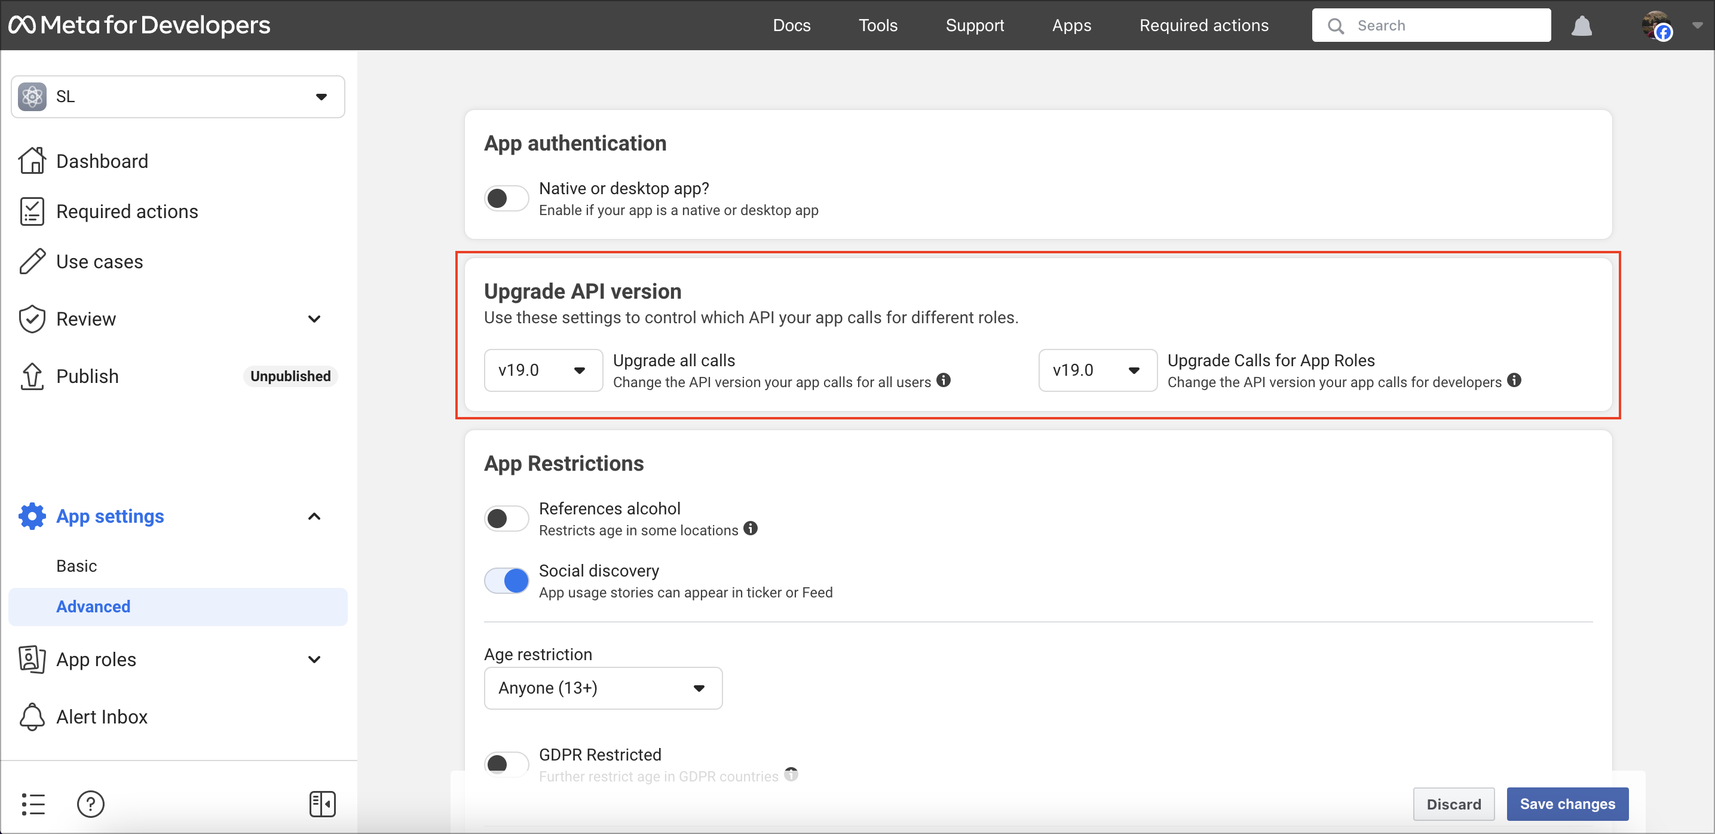Open Use cases in sidebar
The width and height of the screenshot is (1715, 834).
point(99,262)
